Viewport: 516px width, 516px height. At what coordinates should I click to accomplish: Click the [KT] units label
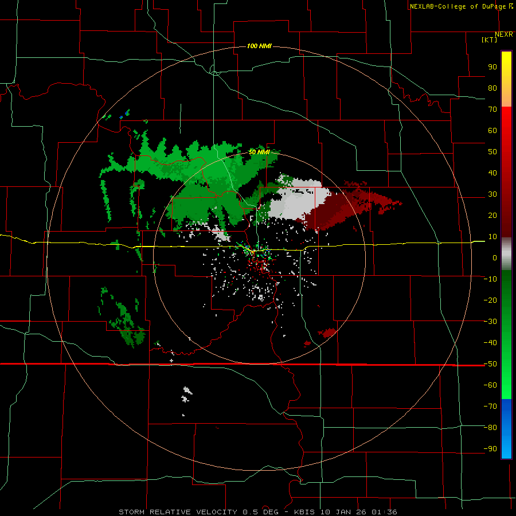tap(490, 40)
